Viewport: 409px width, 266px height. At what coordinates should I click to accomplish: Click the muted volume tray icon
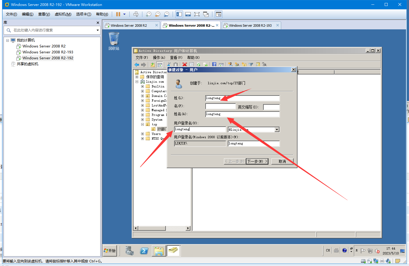click(x=377, y=251)
